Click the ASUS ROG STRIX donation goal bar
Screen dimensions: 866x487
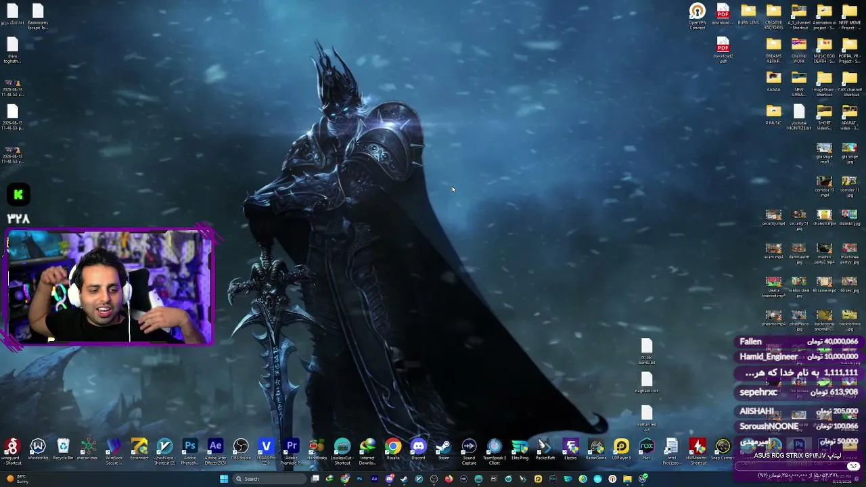click(798, 465)
